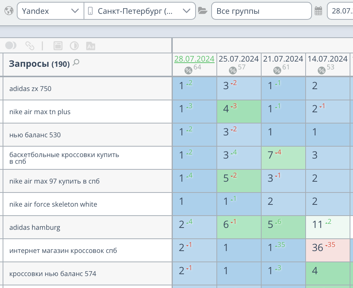
Task: Expand the Санкт-Петербург region dropdown
Action: click(x=140, y=11)
